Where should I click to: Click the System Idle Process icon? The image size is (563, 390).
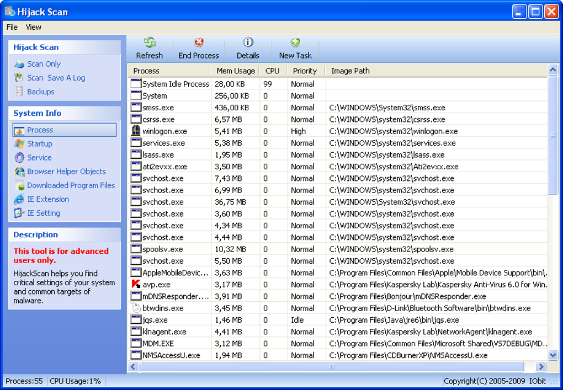[136, 84]
